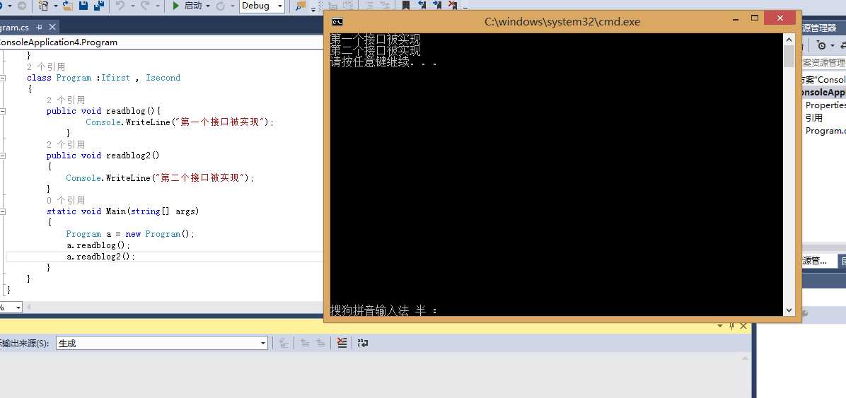Viewport: 846px width, 398px height.
Task: Click the toolbar overflow options arrow
Action: coord(313,8)
